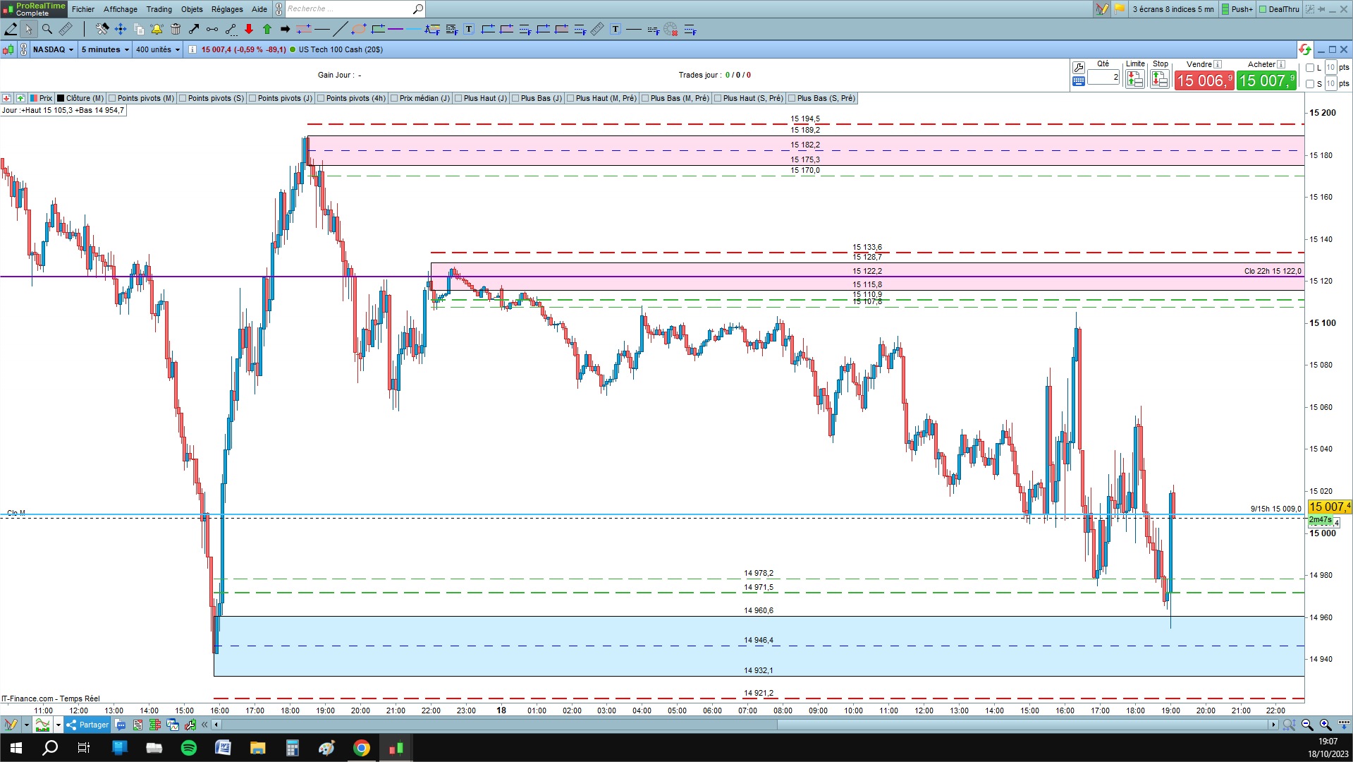
Task: Open the NASDAQ instrument dropdown
Action: (53, 49)
